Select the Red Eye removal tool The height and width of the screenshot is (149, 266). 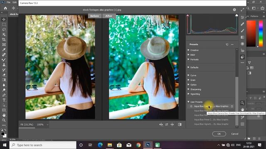click(x=242, y=50)
